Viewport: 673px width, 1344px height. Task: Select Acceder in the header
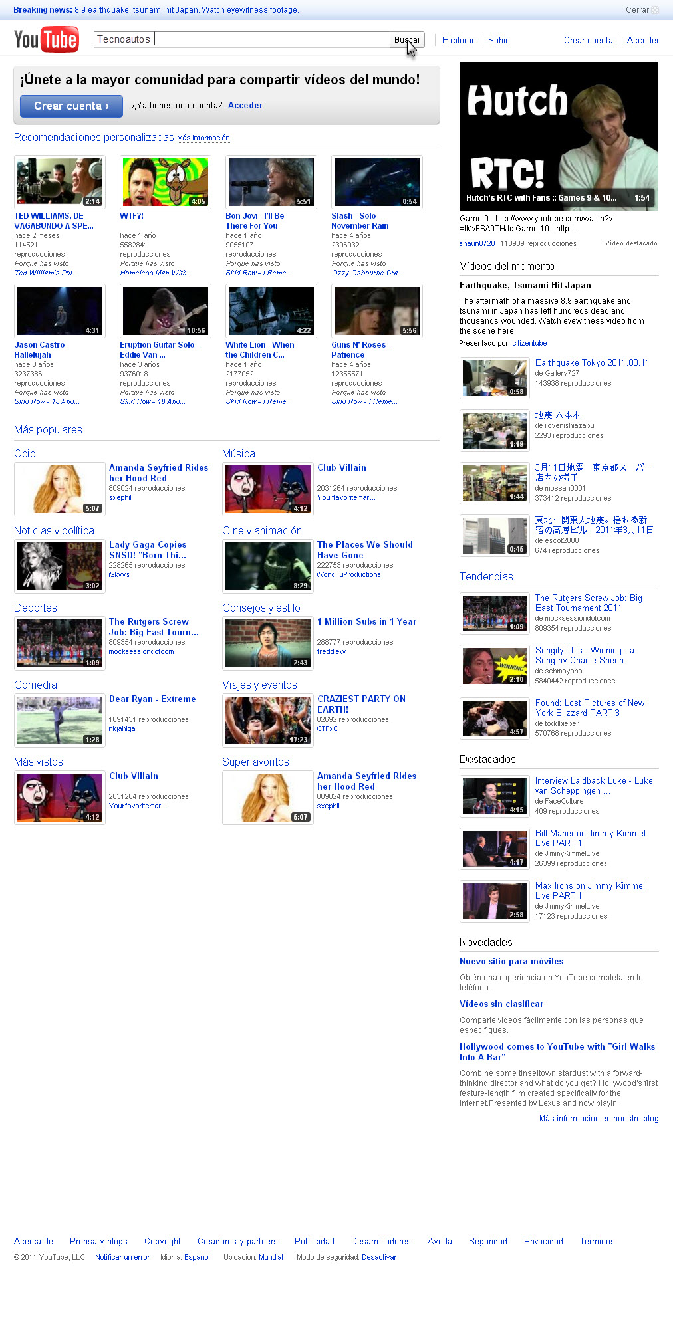643,40
